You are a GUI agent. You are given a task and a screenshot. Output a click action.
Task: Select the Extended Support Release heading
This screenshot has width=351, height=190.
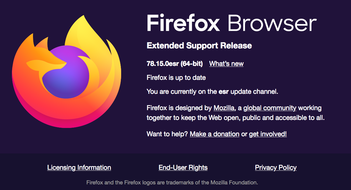click(x=199, y=46)
